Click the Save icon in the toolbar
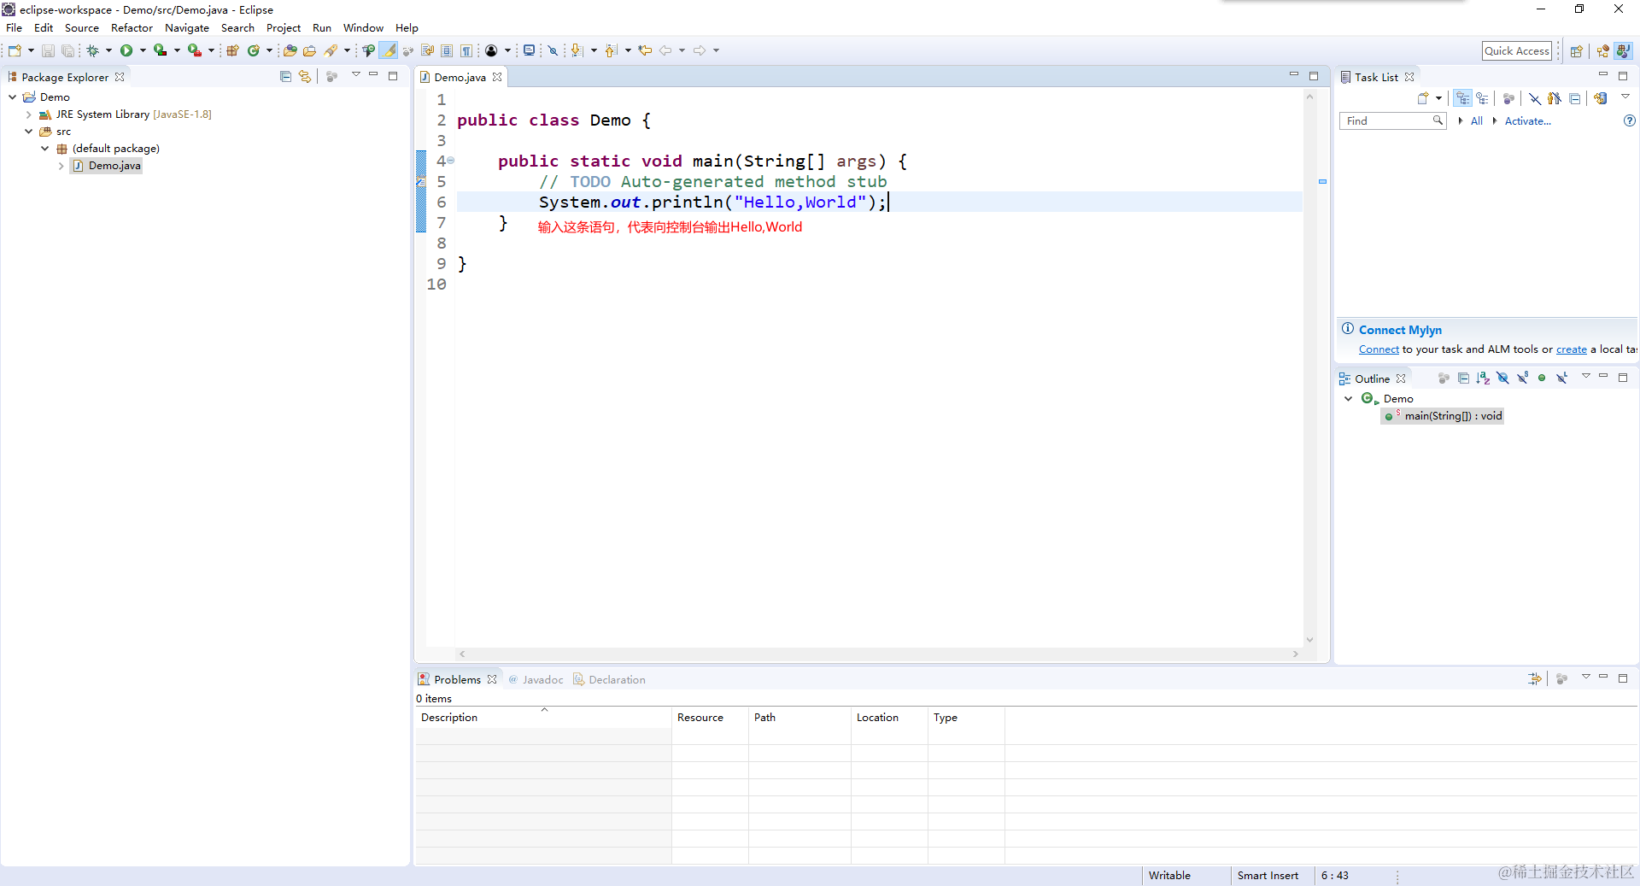 pyautogui.click(x=48, y=50)
